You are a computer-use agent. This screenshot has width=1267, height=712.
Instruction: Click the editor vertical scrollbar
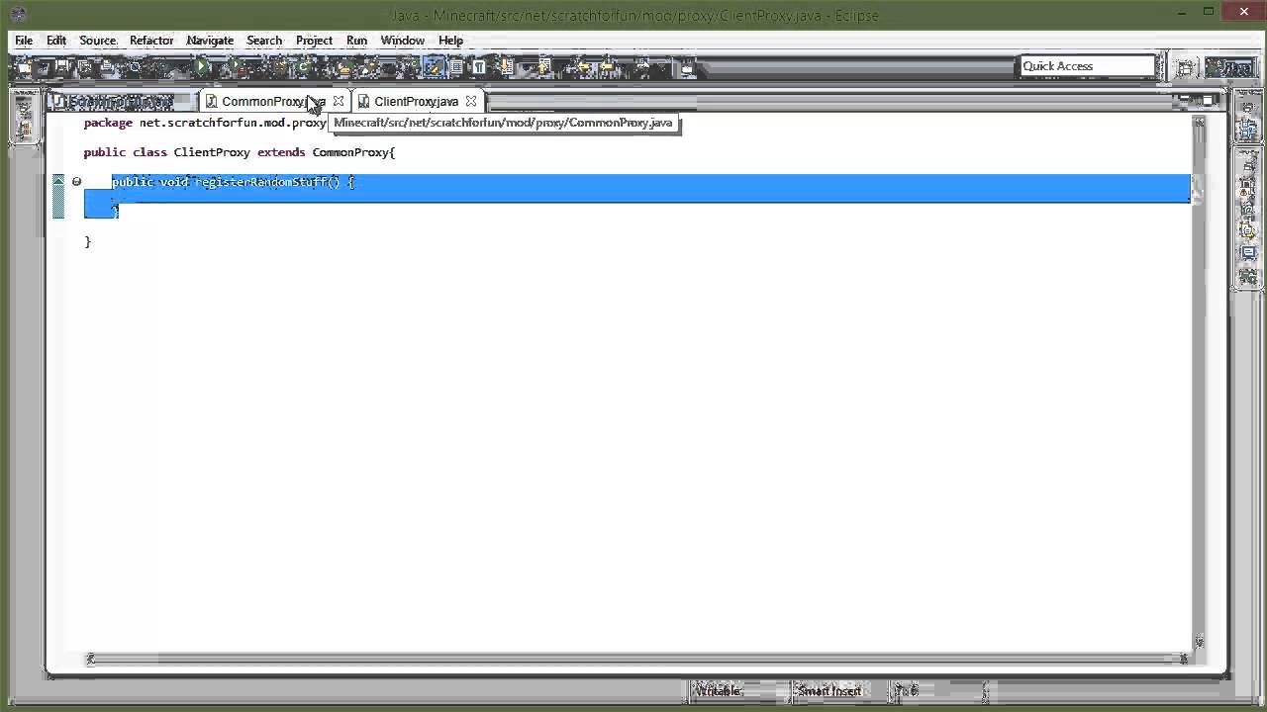click(1199, 381)
